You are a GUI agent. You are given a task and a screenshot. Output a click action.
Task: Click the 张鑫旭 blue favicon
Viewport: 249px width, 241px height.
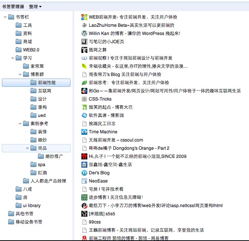click(x=84, y=165)
